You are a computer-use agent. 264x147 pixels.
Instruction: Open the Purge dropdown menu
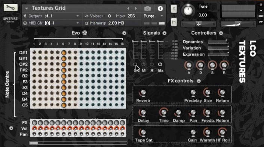pyautogui.click(x=153, y=16)
